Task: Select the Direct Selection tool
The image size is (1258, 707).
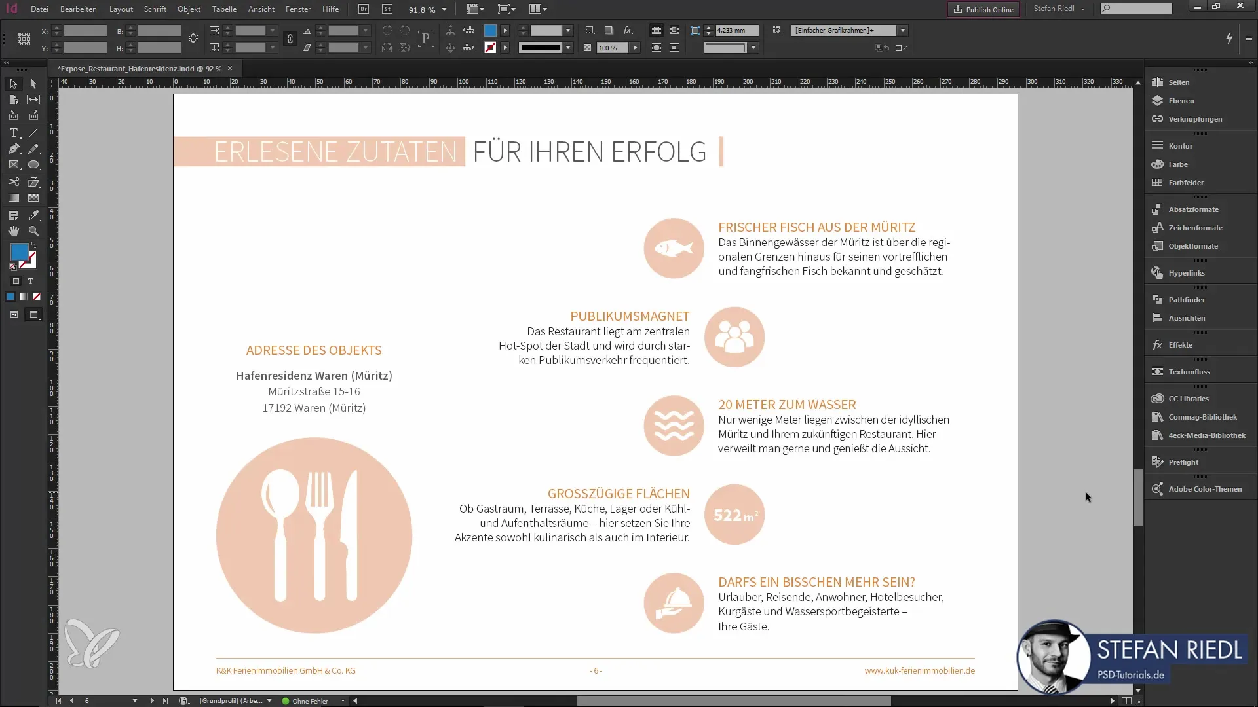Action: [33, 84]
